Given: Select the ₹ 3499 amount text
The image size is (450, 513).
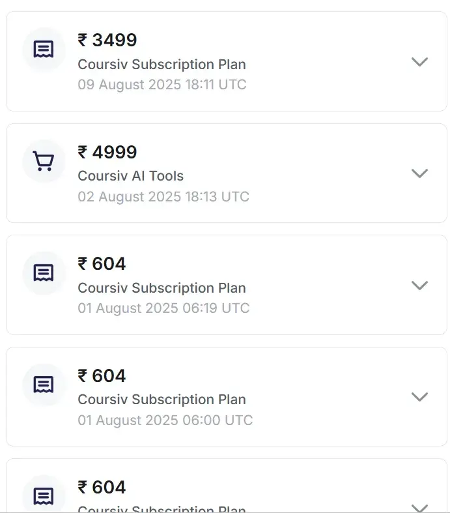Looking at the screenshot, I should click(107, 40).
